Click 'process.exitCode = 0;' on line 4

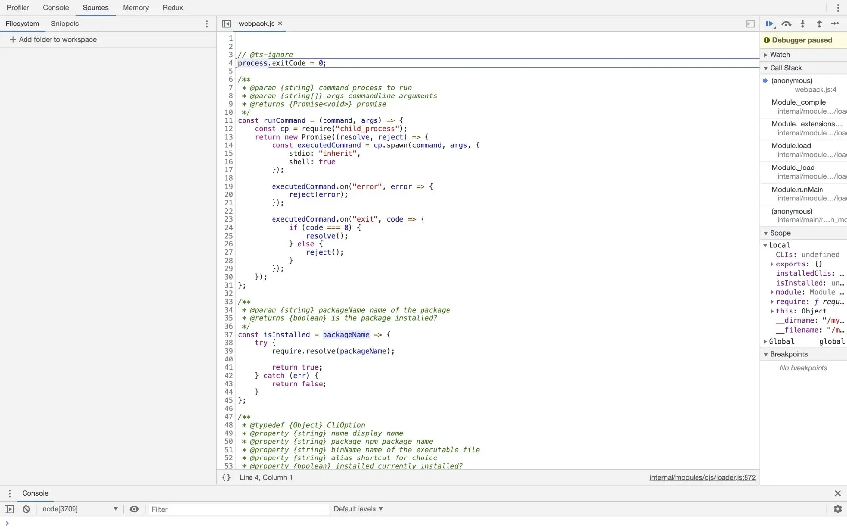coord(282,63)
